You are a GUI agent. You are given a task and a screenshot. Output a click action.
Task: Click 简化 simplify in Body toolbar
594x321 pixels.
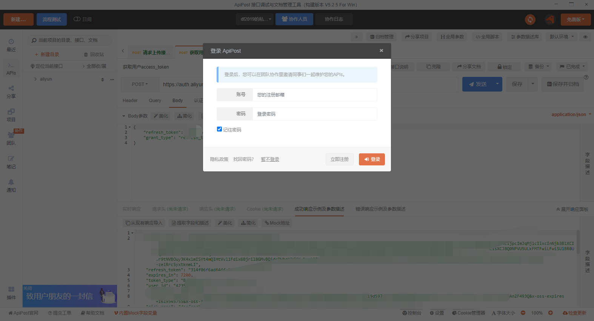185,116
